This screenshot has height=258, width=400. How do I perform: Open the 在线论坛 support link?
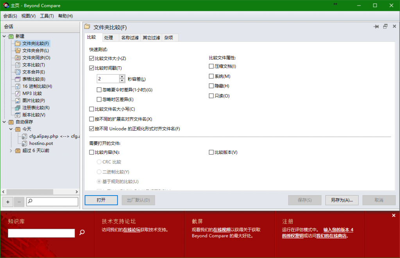click(132, 230)
